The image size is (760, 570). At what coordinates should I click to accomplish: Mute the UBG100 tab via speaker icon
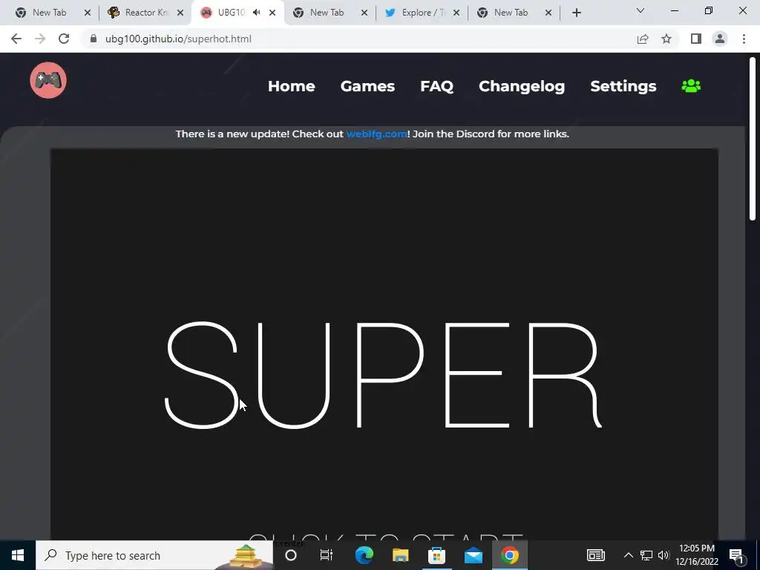click(256, 13)
